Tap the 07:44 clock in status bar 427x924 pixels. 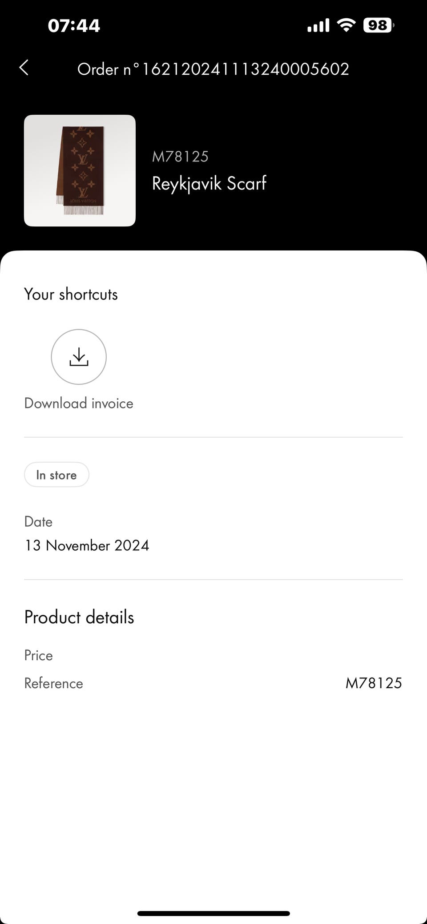point(74,25)
